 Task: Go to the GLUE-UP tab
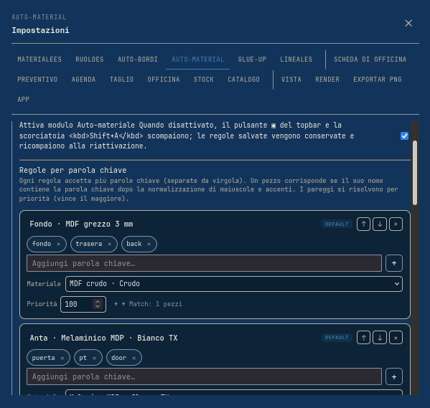tap(252, 60)
